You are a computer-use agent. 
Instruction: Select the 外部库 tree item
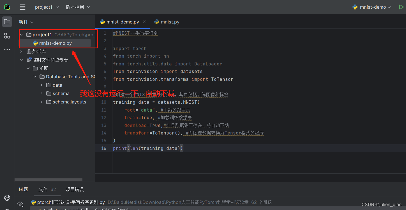coord(36,51)
